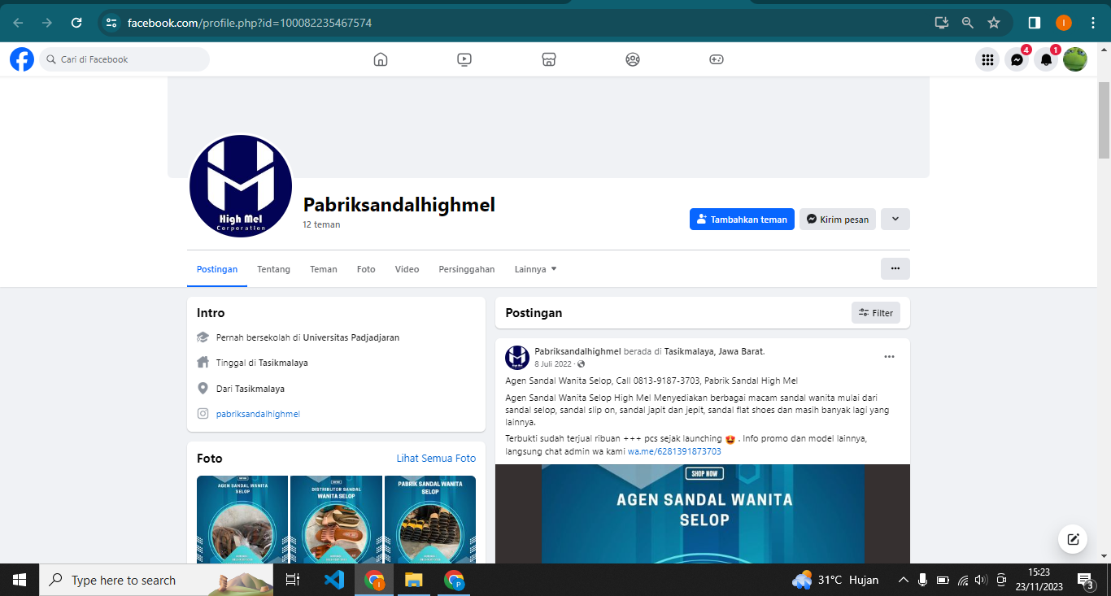This screenshot has height=596, width=1111.
Task: Switch to the Foto tab
Action: coord(366,269)
